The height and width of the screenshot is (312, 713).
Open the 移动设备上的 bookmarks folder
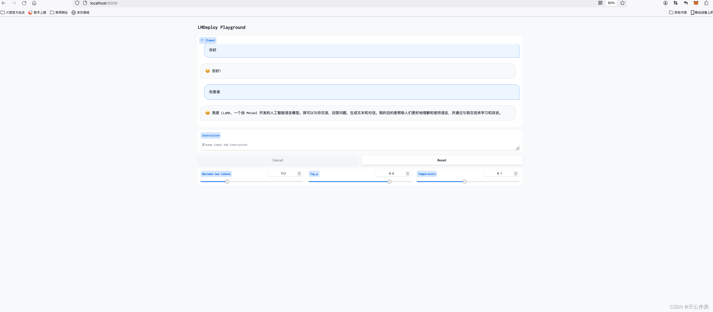click(x=702, y=12)
